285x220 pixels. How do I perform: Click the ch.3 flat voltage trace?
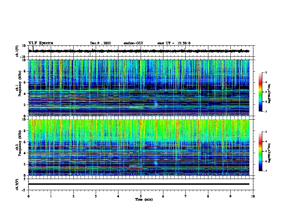click(139, 184)
